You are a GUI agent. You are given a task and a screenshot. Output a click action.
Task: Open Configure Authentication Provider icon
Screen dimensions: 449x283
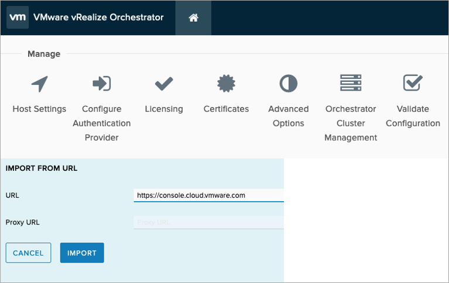(102, 83)
